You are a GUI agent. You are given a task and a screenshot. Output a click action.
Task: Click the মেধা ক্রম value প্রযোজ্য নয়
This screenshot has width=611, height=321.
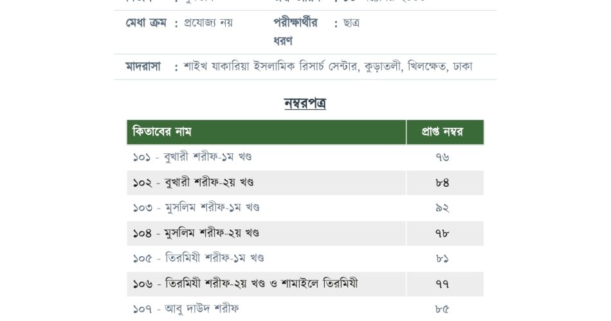pos(208,22)
